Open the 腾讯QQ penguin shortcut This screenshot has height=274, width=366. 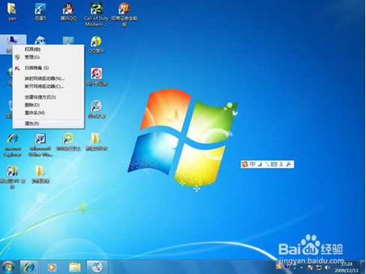click(68, 11)
